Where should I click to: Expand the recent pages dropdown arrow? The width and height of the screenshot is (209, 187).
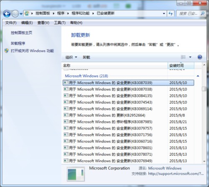coord(21,14)
